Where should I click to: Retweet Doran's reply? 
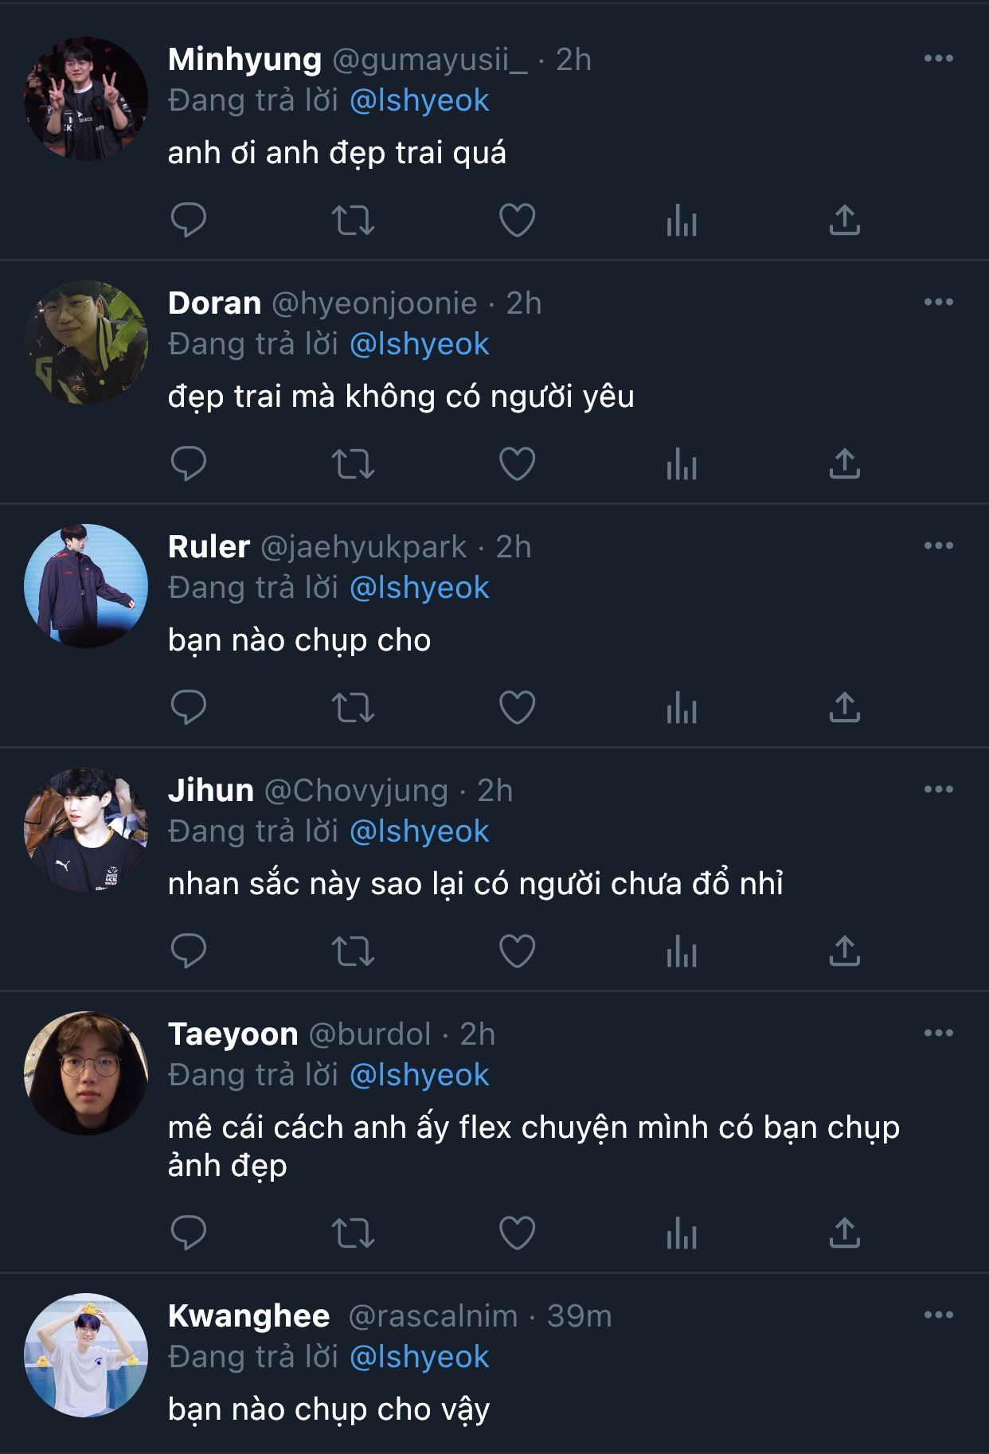[x=353, y=463]
